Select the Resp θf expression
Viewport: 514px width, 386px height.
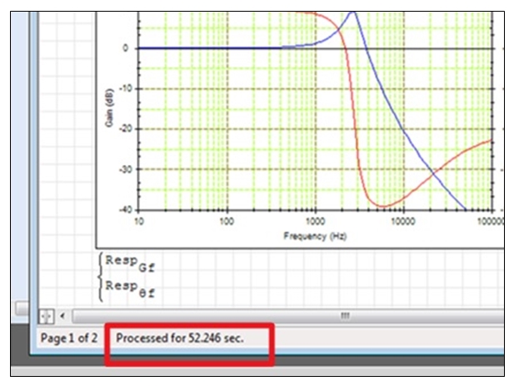(129, 288)
